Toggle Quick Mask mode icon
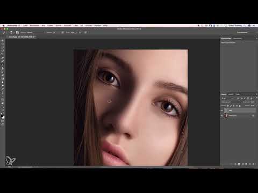The height and width of the screenshot is (193, 258). (3, 121)
